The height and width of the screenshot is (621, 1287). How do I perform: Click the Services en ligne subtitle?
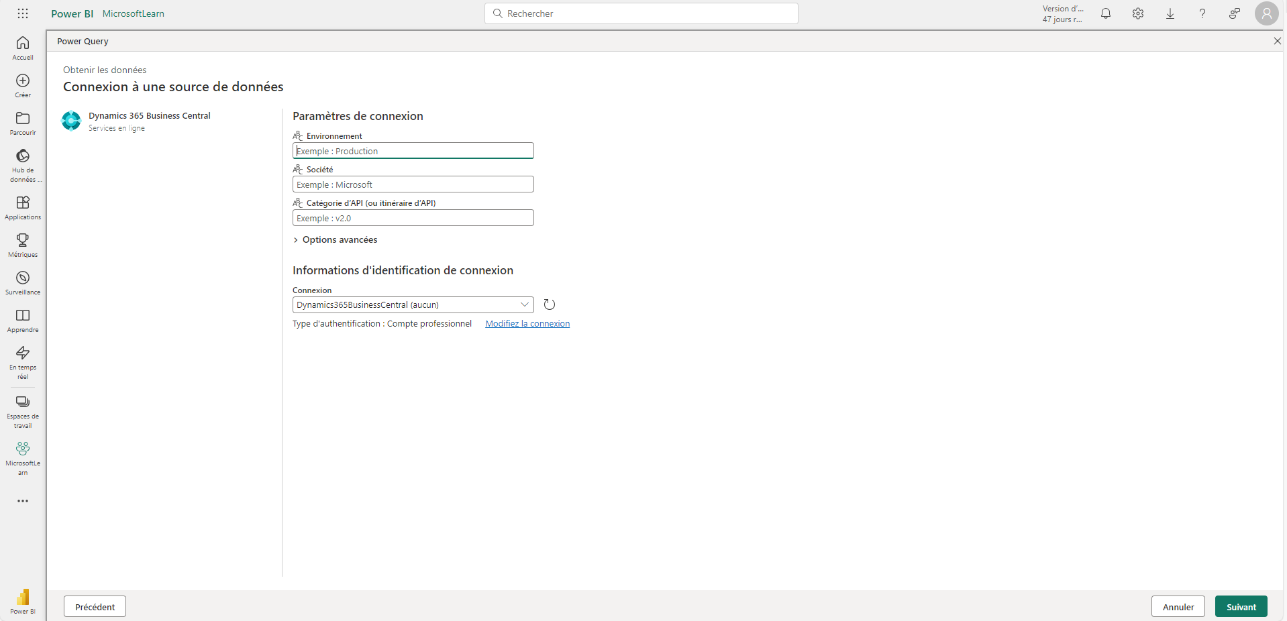(117, 128)
